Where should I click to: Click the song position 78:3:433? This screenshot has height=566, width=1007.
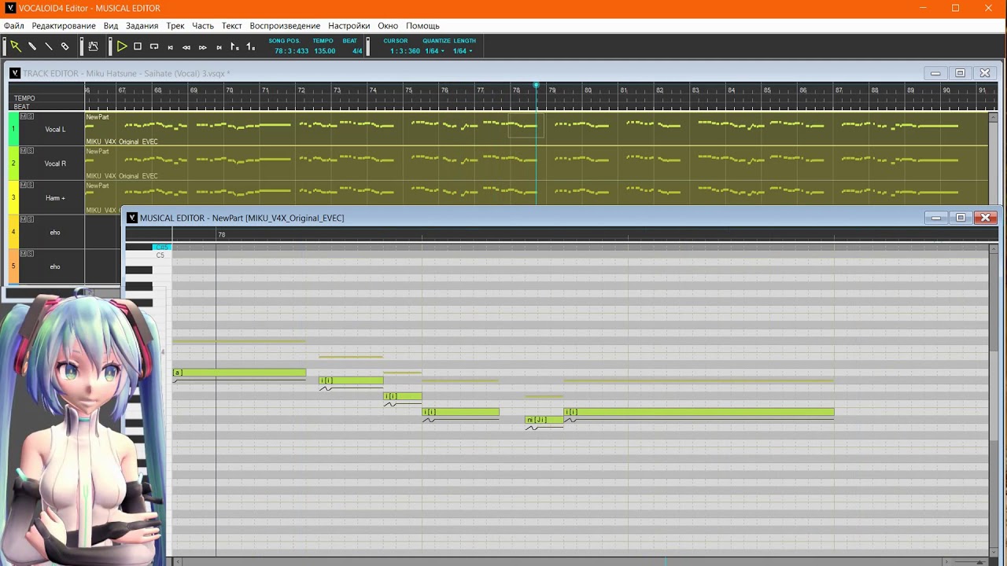tap(291, 51)
